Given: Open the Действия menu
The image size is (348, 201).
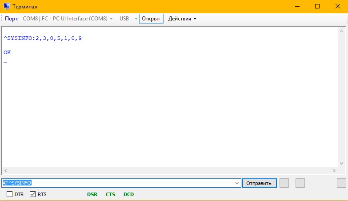Looking at the screenshot, I should 182,19.
